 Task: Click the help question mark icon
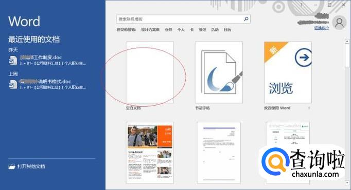point(301,5)
